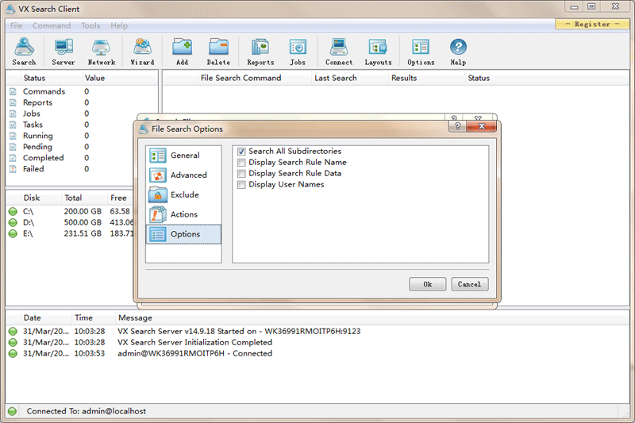
Task: Select the Advanced icon in dialog sidebar
Action: (x=157, y=175)
